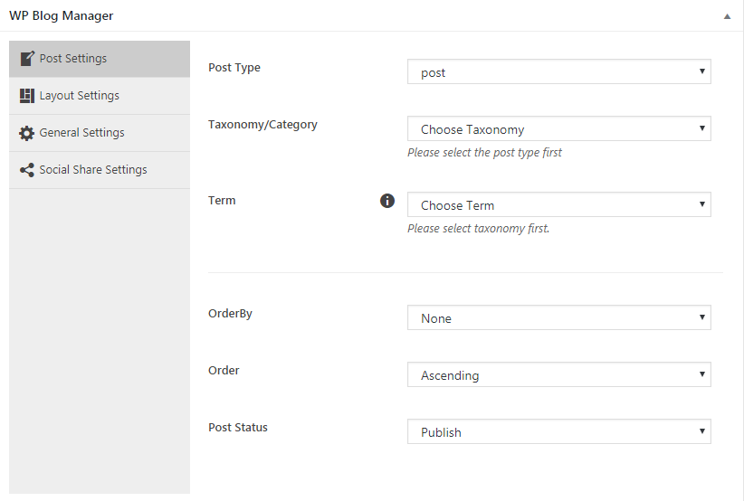Click the Post Status field label
The height and width of the screenshot is (501, 744).
[x=238, y=427]
